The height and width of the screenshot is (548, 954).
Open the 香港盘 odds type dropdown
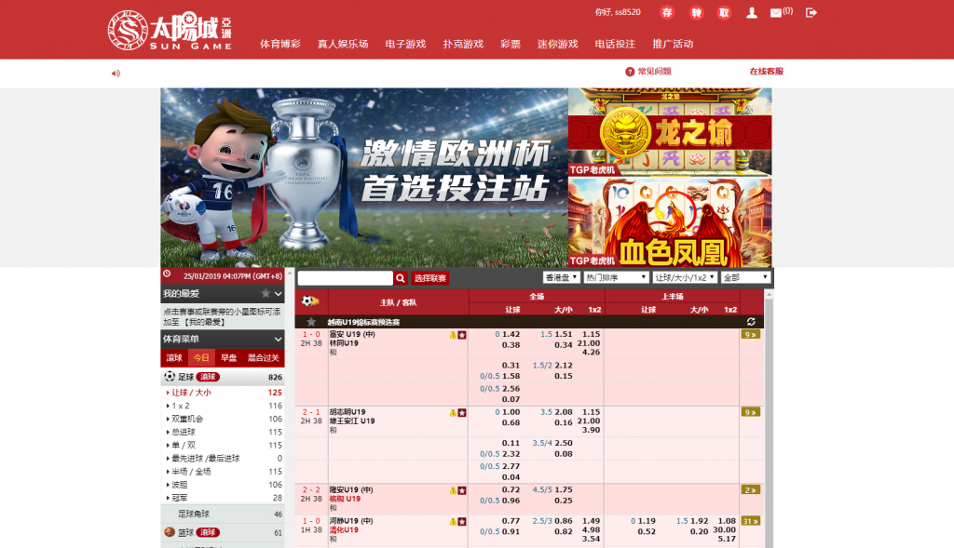561,277
